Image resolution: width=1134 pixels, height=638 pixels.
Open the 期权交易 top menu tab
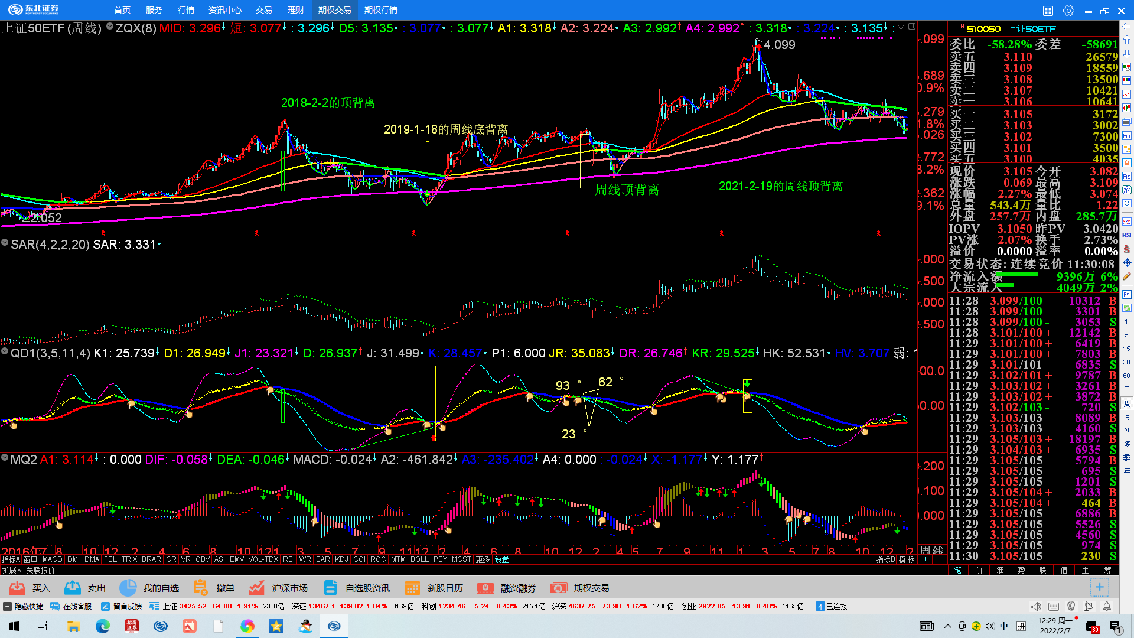pyautogui.click(x=334, y=10)
